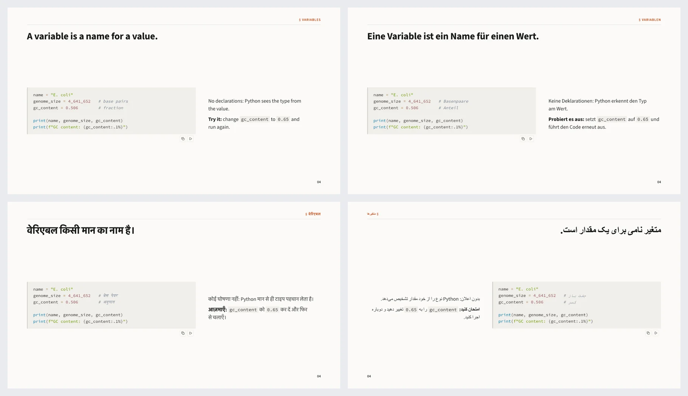688x396 pixels.
Task: Click the Persian section label in red
Action: (373, 214)
